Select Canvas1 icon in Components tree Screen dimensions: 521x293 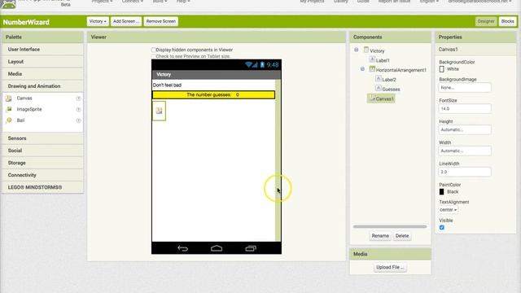click(x=372, y=98)
